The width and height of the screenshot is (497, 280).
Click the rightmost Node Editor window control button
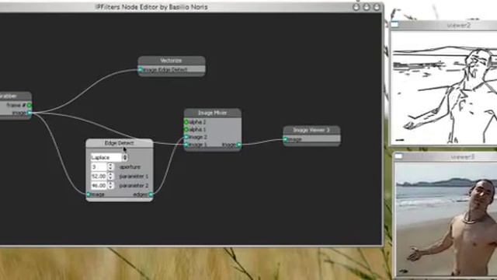pos(377,7)
